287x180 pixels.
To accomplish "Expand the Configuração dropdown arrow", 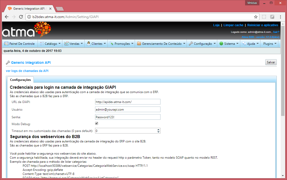I will [x=214, y=44].
